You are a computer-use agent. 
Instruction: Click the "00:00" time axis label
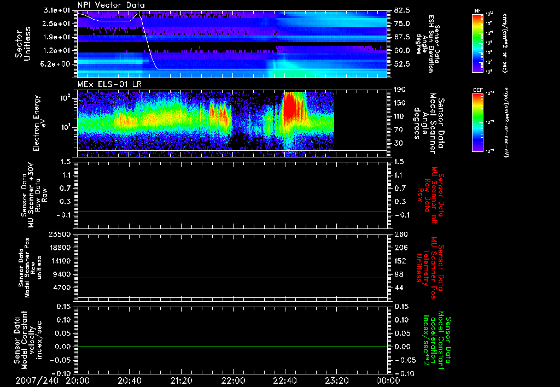pyautogui.click(x=389, y=380)
